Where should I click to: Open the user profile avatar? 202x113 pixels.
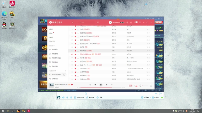pyautogui.click(x=110, y=22)
